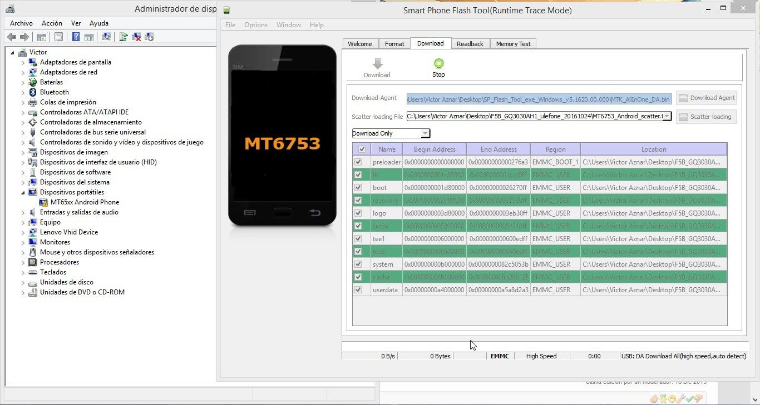The image size is (760, 405).
Task: Click the Monitores category icon
Action: pos(33,242)
